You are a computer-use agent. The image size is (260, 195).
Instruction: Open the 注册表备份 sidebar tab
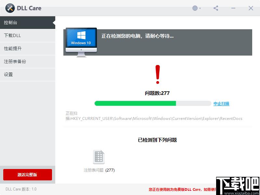point(28,61)
